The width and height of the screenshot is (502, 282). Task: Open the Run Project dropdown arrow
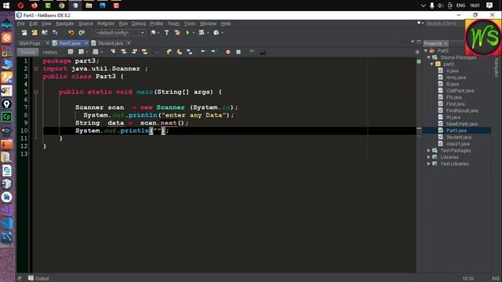click(194, 33)
